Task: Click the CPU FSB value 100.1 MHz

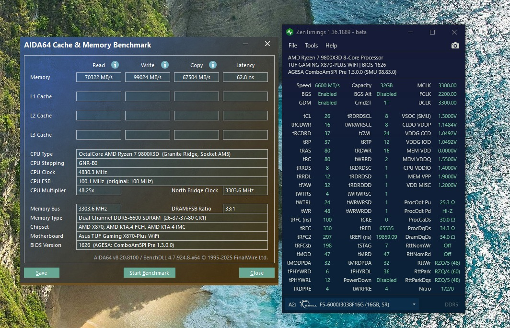Action: pyautogui.click(x=172, y=181)
